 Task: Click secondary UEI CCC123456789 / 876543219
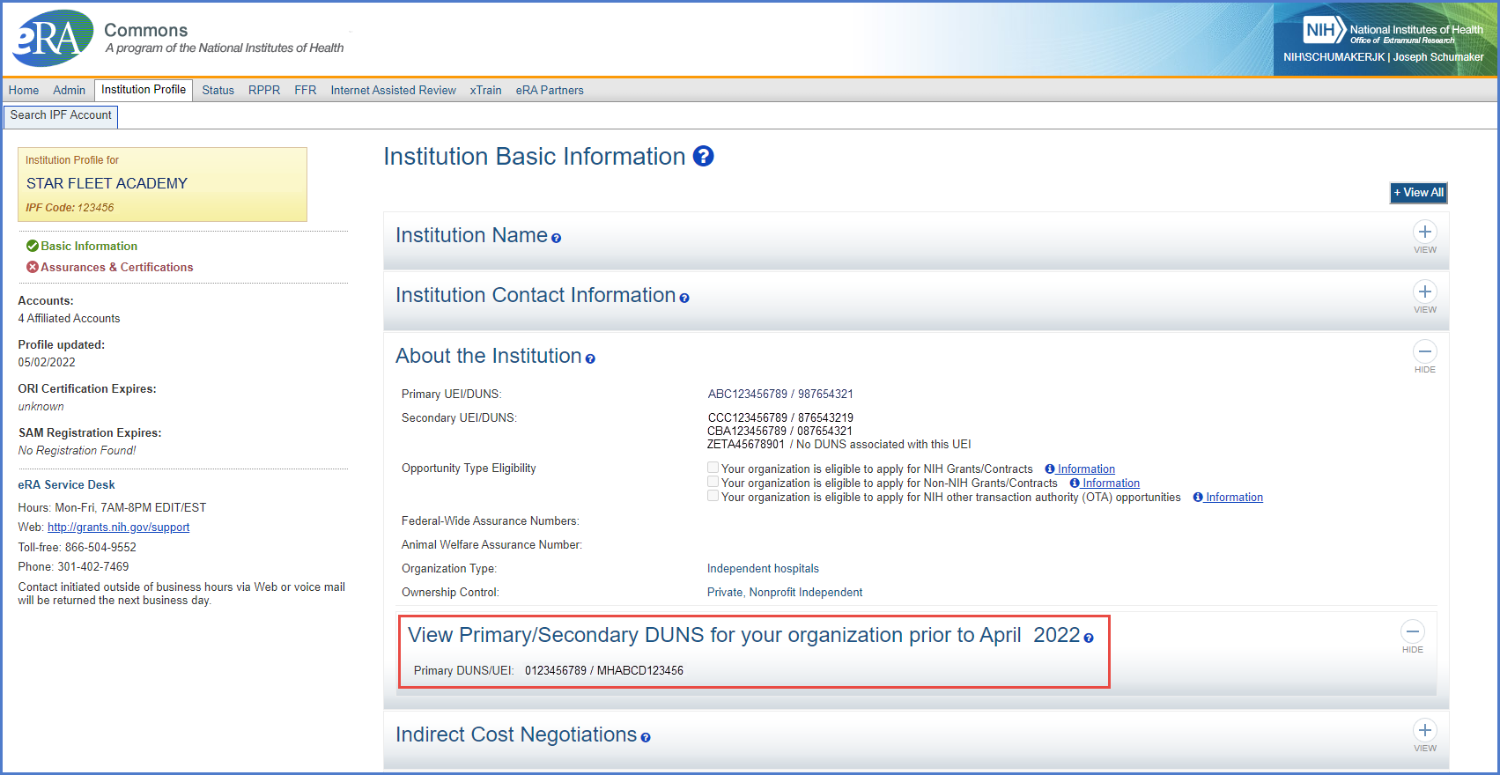point(780,417)
